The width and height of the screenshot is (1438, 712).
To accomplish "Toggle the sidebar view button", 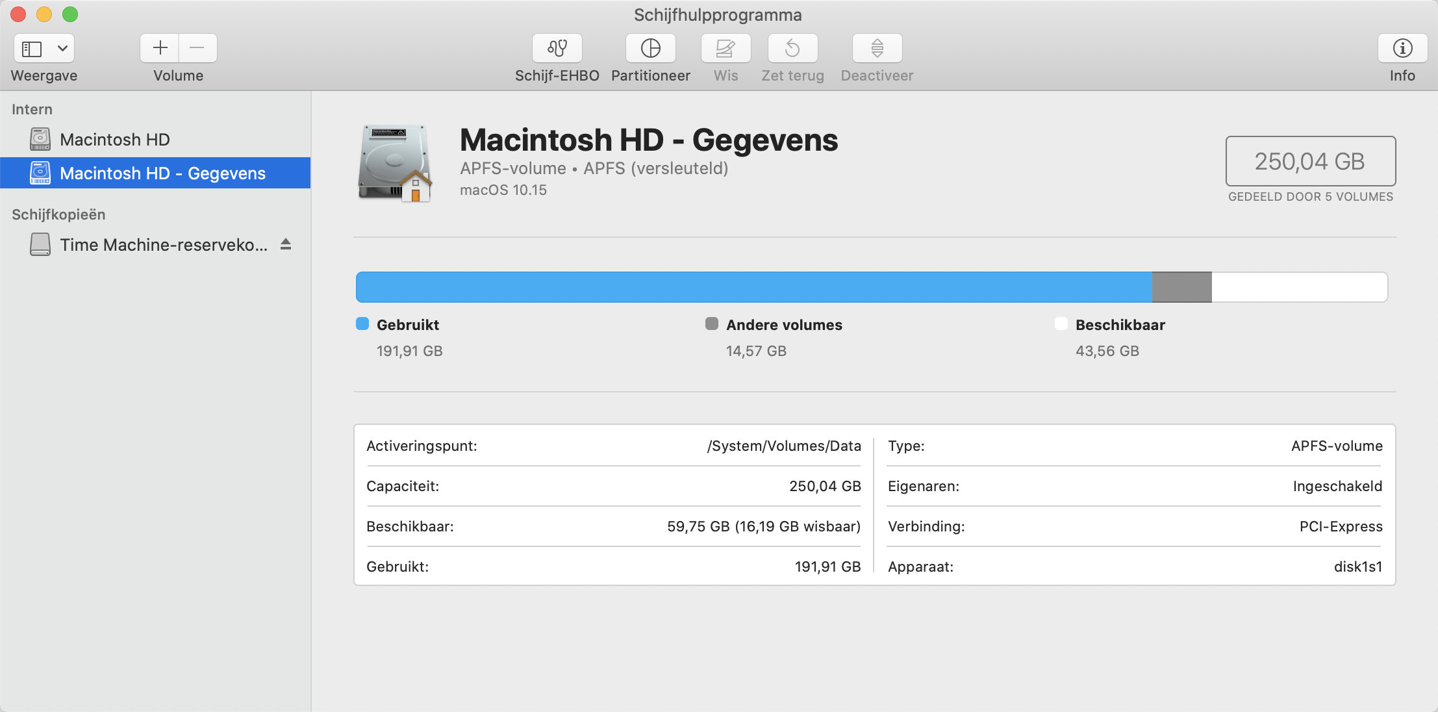I will click(x=32, y=48).
